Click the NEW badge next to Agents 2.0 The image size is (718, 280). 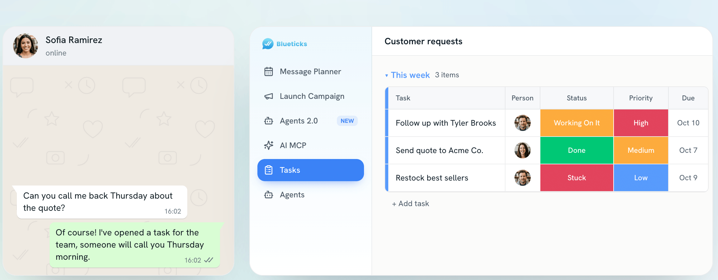point(347,121)
